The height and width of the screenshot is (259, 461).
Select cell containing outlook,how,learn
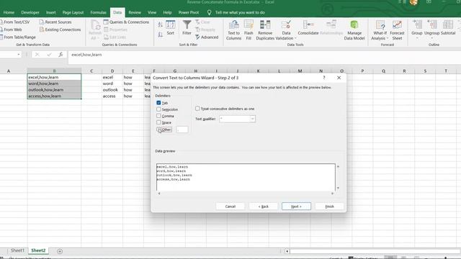(54, 90)
